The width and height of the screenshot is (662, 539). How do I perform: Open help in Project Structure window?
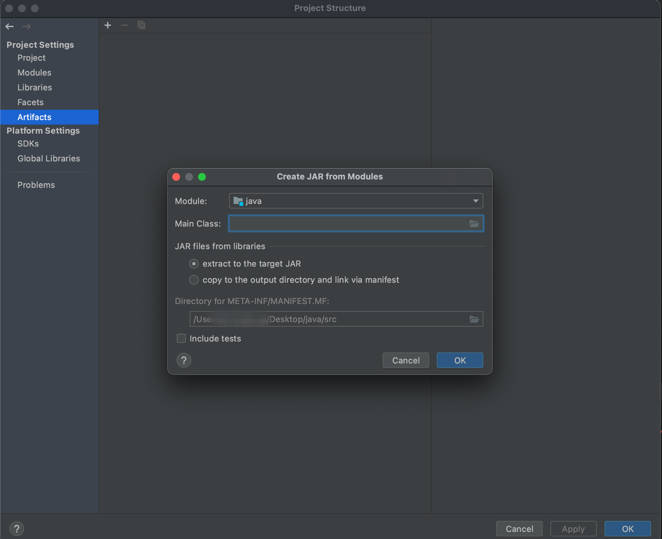pos(17,529)
